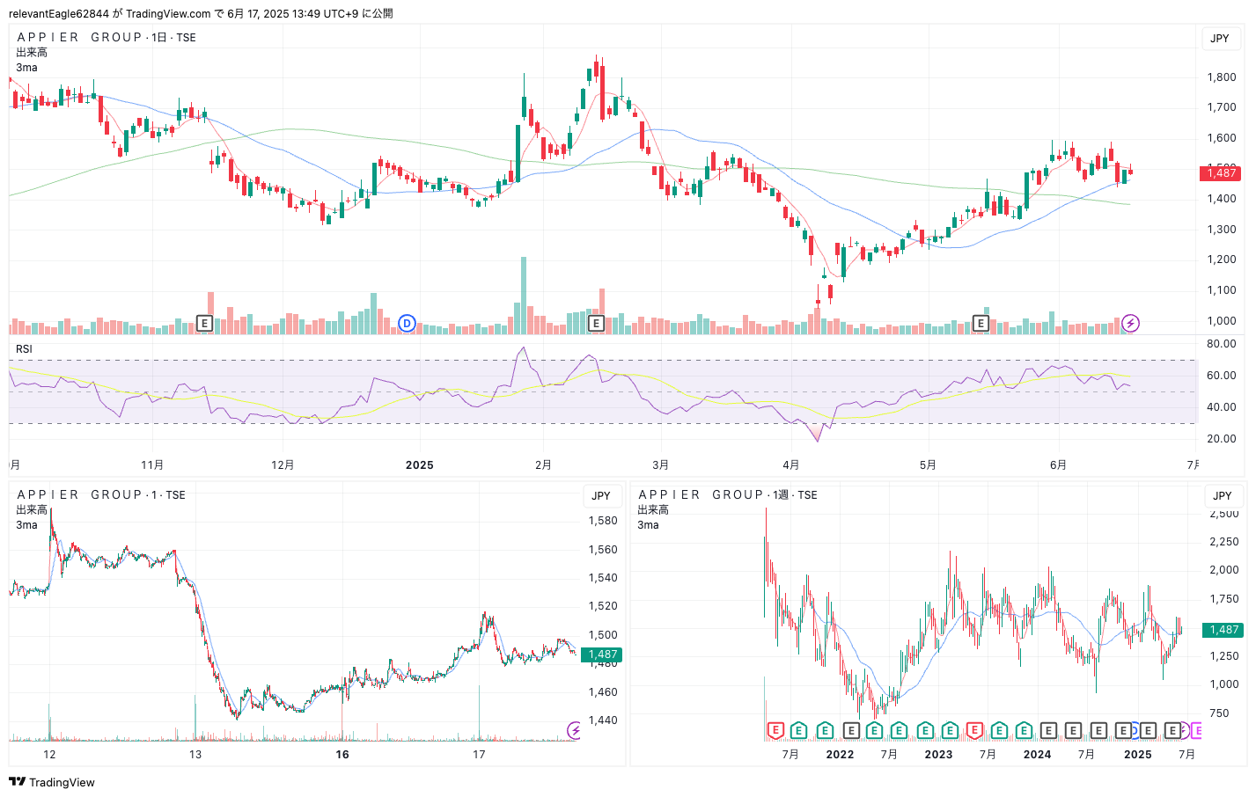1256x797 pixels.
Task: Click the red E marker near mid-2021 on weekly chart
Action: 775,730
